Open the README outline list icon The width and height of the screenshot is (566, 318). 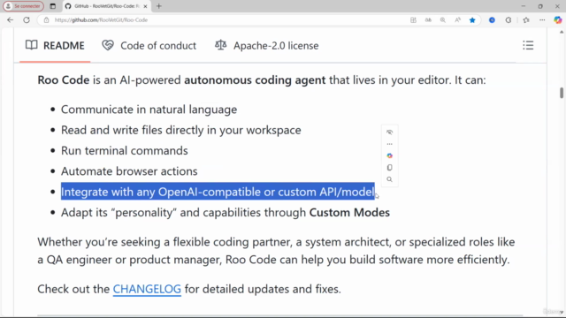[528, 45]
